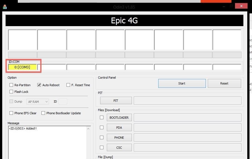Enable the Re-Partition checkbox

(x=11, y=85)
